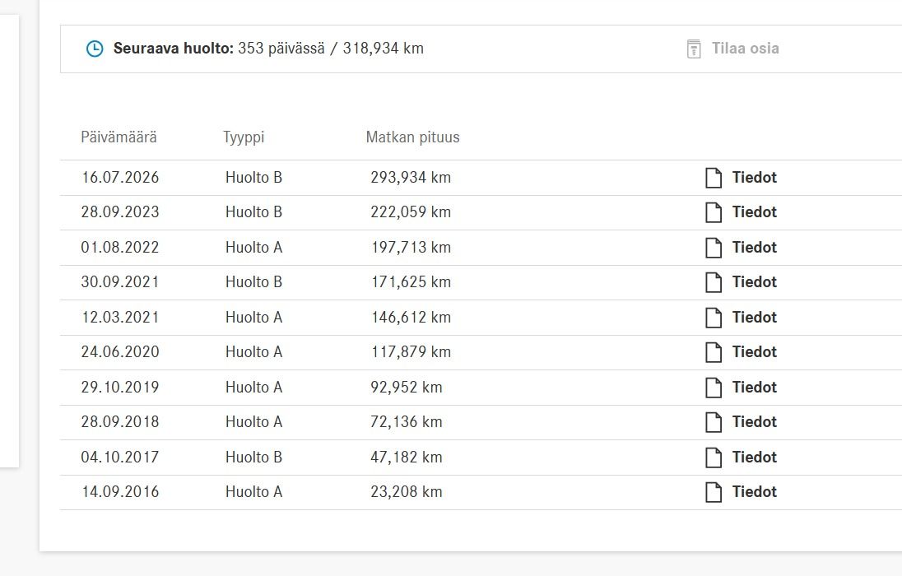Open Tiedot for the 28.09.2023 service
The width and height of the screenshot is (902, 576).
click(754, 211)
